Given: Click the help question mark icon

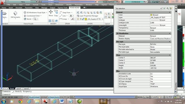Looking at the screenshot, I should (165, 2).
